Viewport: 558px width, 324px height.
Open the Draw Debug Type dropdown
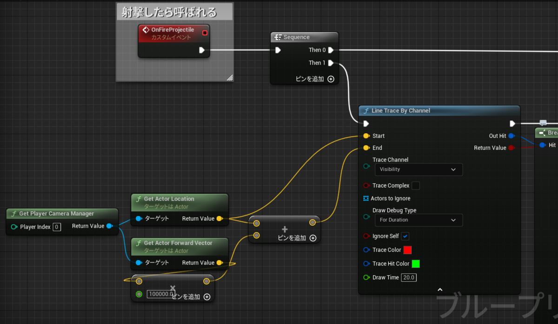pos(418,220)
